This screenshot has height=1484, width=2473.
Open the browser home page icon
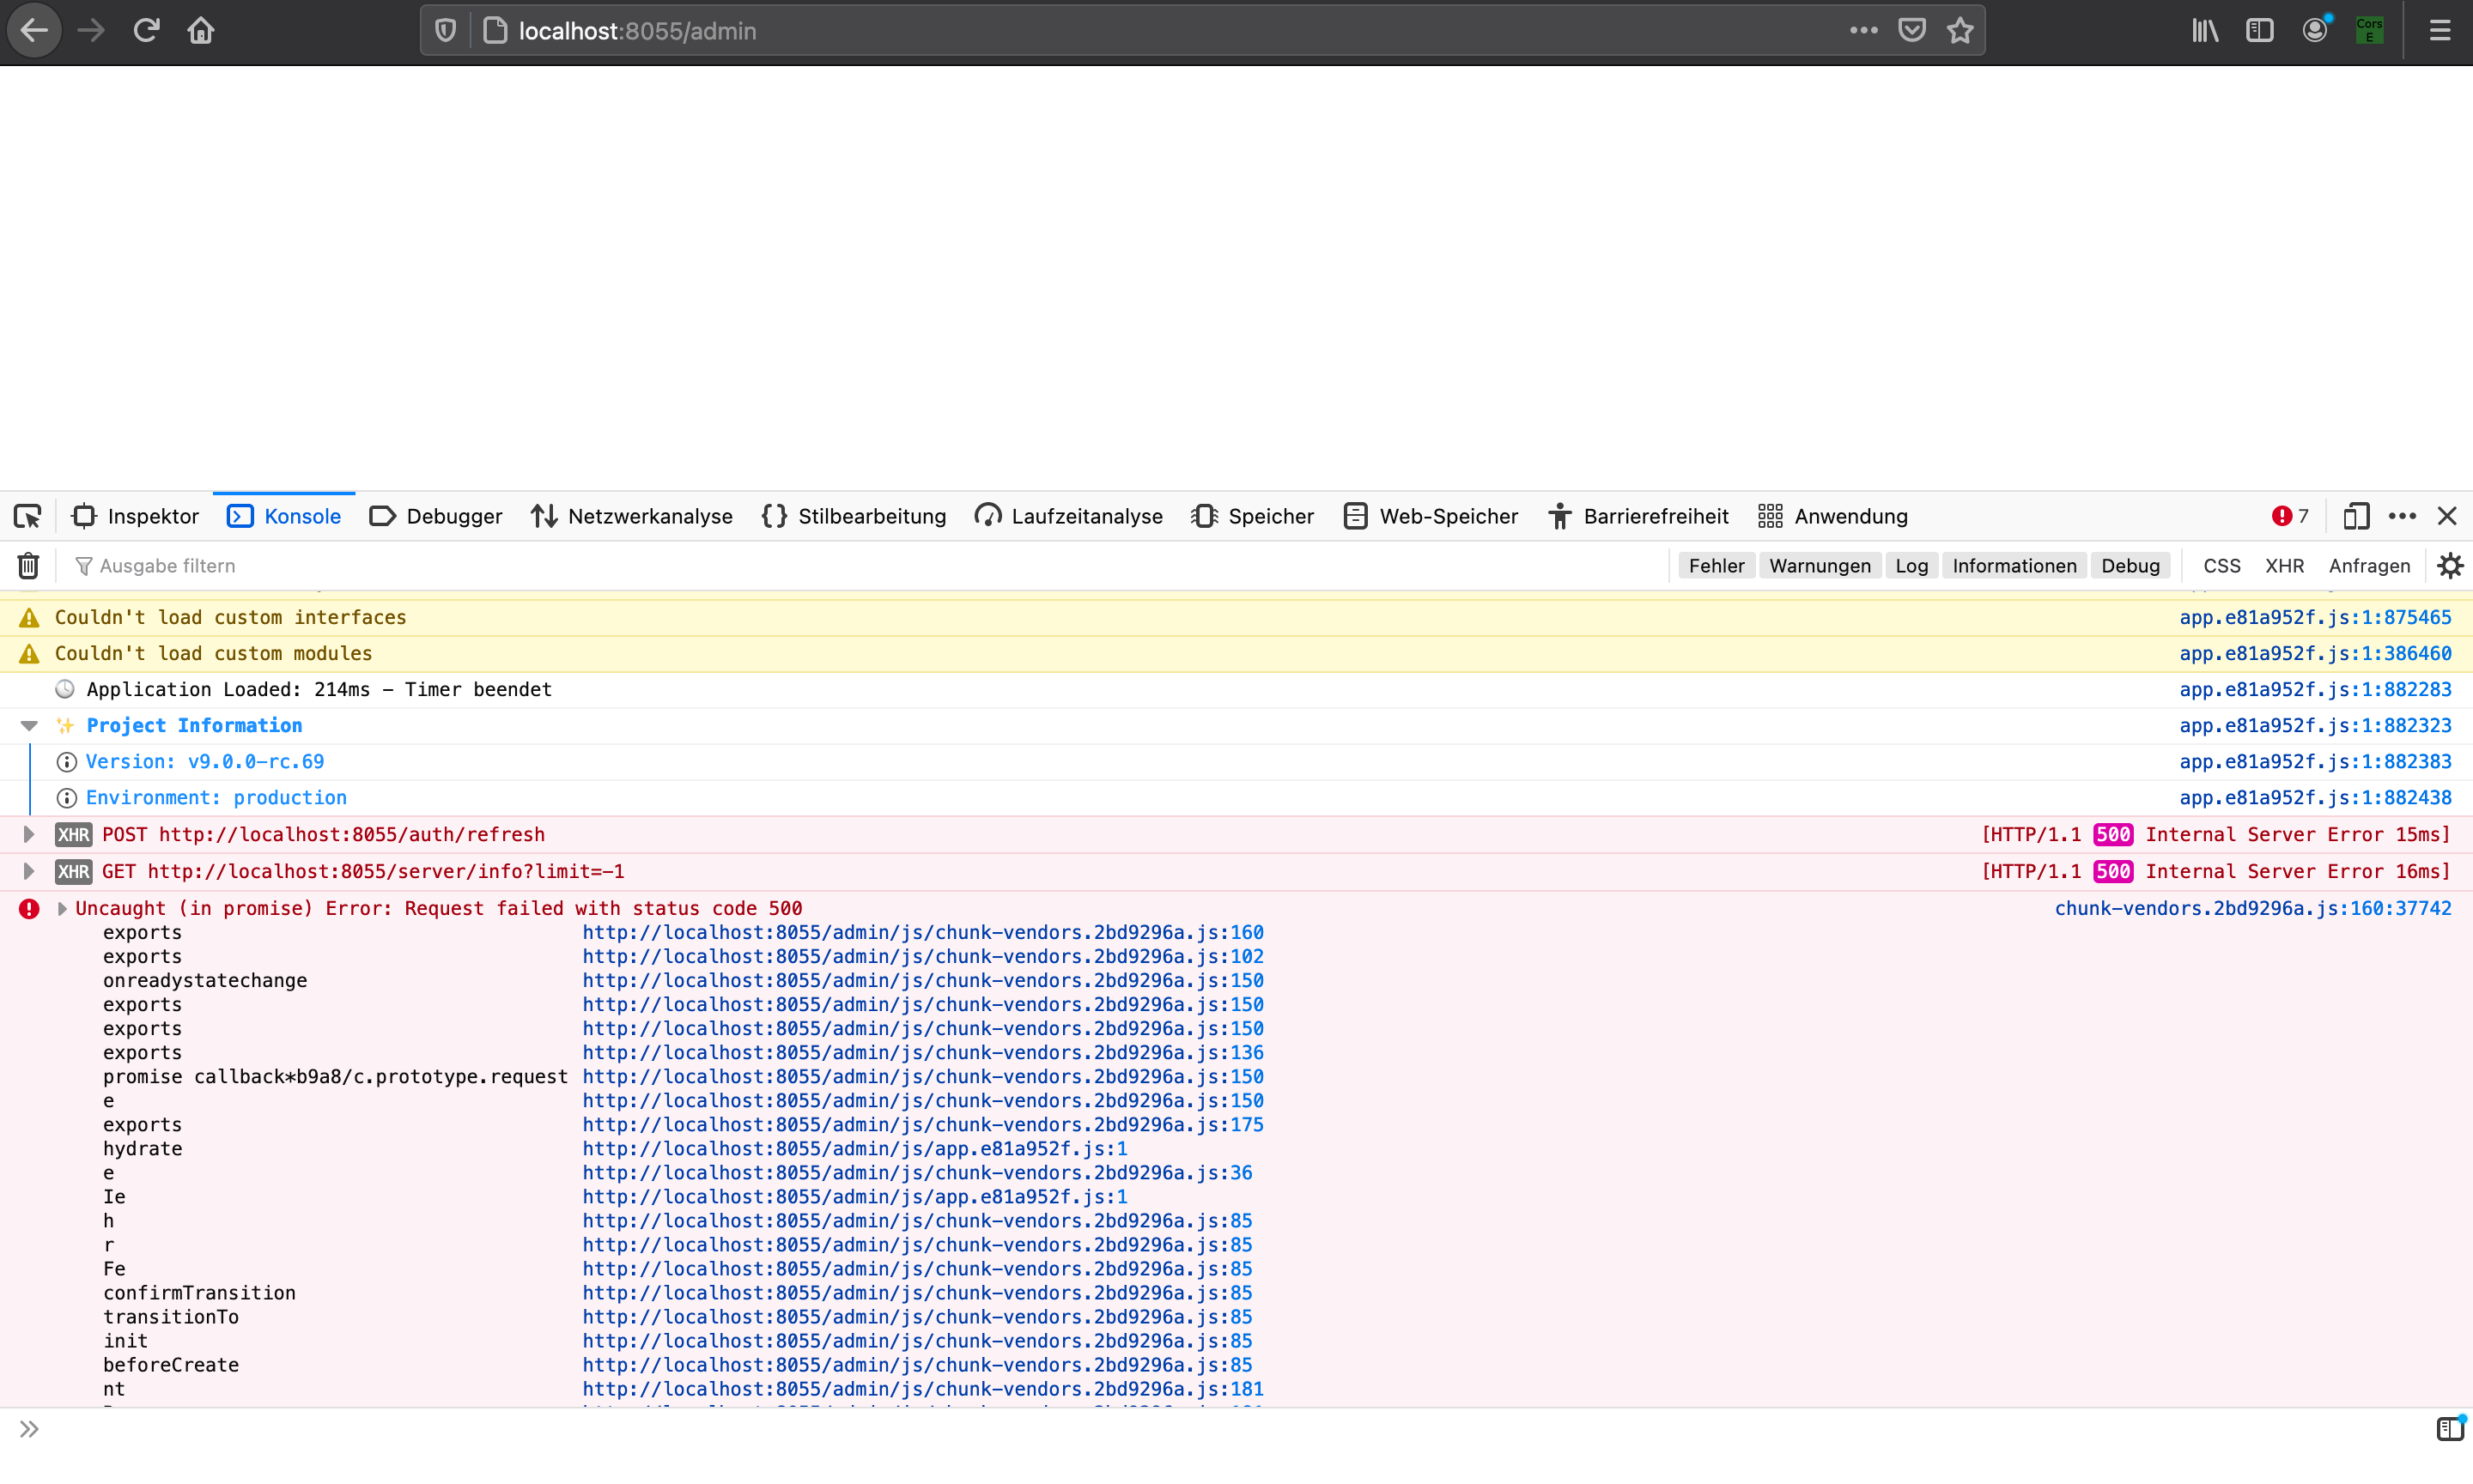click(x=201, y=30)
